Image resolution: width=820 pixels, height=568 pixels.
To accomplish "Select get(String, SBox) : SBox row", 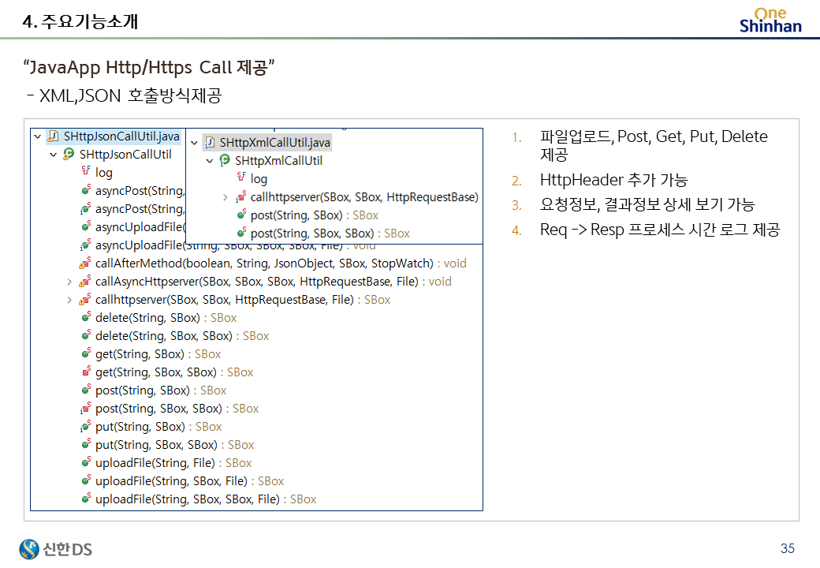I will pyautogui.click(x=158, y=355).
